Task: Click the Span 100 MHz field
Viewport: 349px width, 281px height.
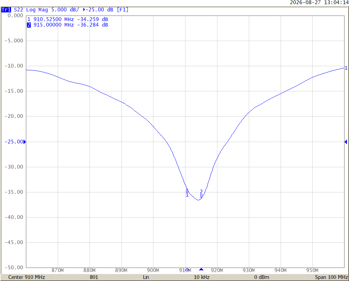Action: 331,277
